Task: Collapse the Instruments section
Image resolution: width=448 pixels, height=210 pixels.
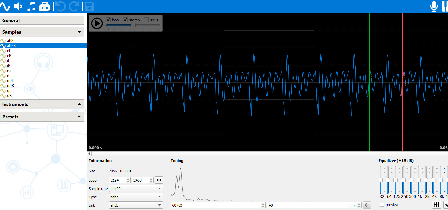Action: 80,104
